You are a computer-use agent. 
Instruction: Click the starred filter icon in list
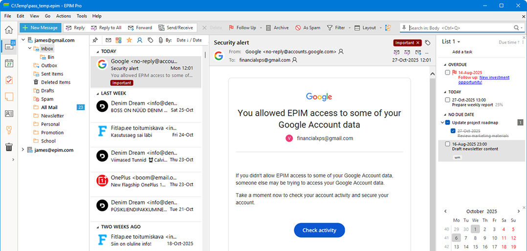tap(129, 40)
